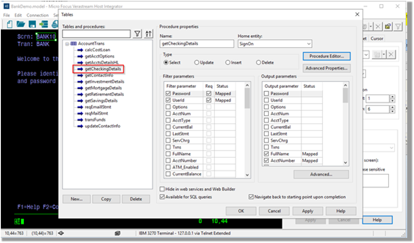
Task: Click the X delete icon in background toolbar
Action: [378, 27]
